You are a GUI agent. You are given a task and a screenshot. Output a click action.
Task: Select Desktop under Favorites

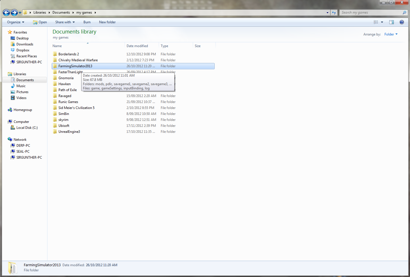click(22, 38)
